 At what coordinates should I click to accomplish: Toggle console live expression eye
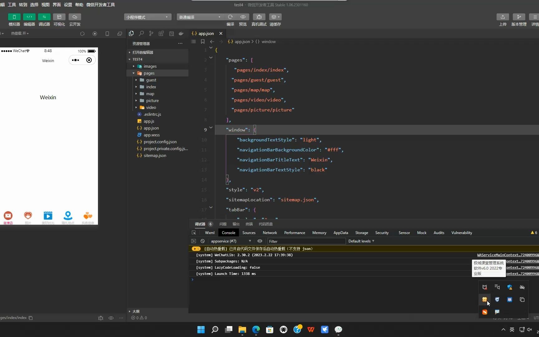[260, 241]
